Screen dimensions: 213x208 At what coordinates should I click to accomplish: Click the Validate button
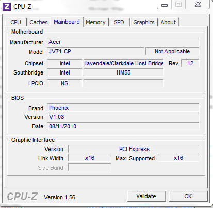coord(146,196)
